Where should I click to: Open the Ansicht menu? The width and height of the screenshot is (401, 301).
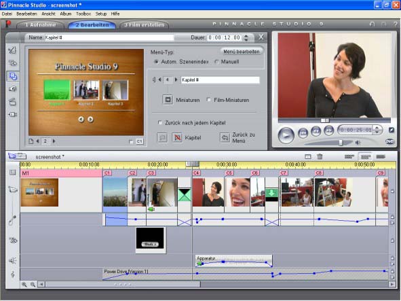click(48, 14)
